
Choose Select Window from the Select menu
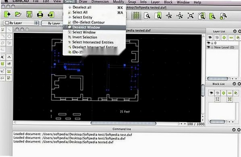(95, 32)
